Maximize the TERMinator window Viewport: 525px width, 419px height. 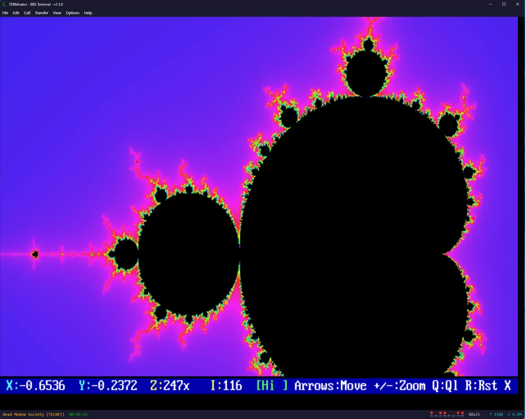point(504,4)
